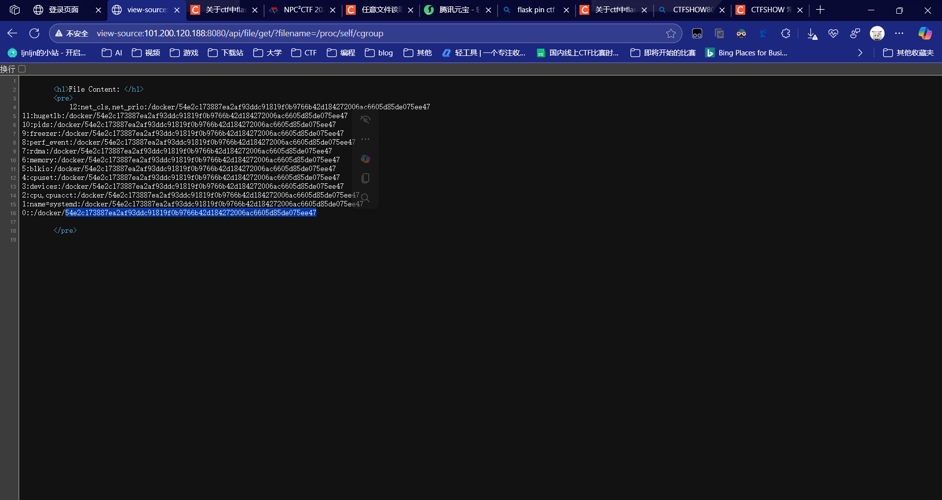Open the downloads icon showing a warning
This screenshot has width=942, height=500.
coord(812,33)
